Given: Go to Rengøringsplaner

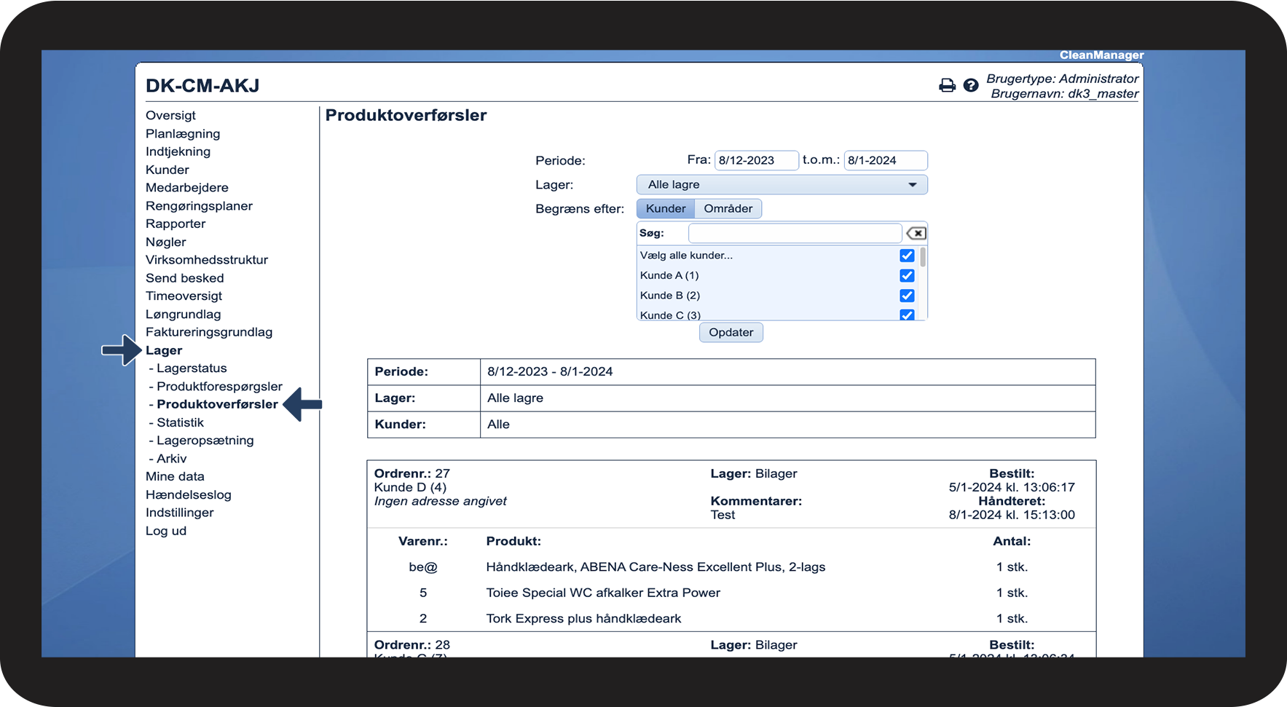Looking at the screenshot, I should [x=199, y=206].
